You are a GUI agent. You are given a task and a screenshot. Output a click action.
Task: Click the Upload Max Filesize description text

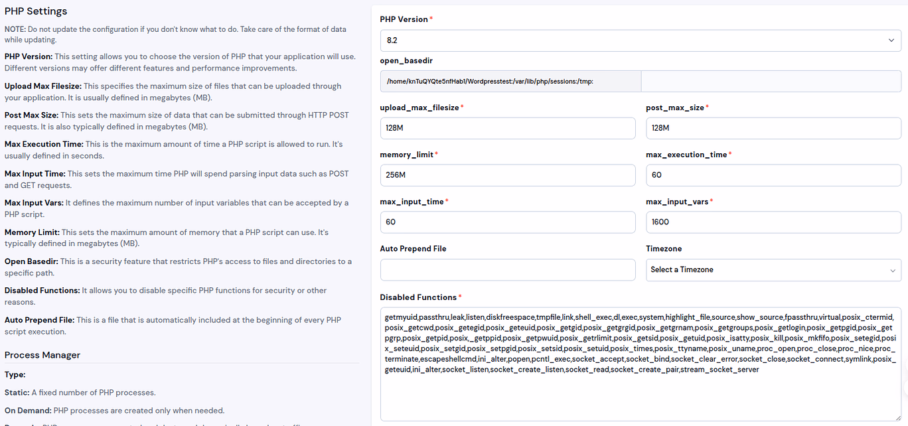(x=173, y=92)
